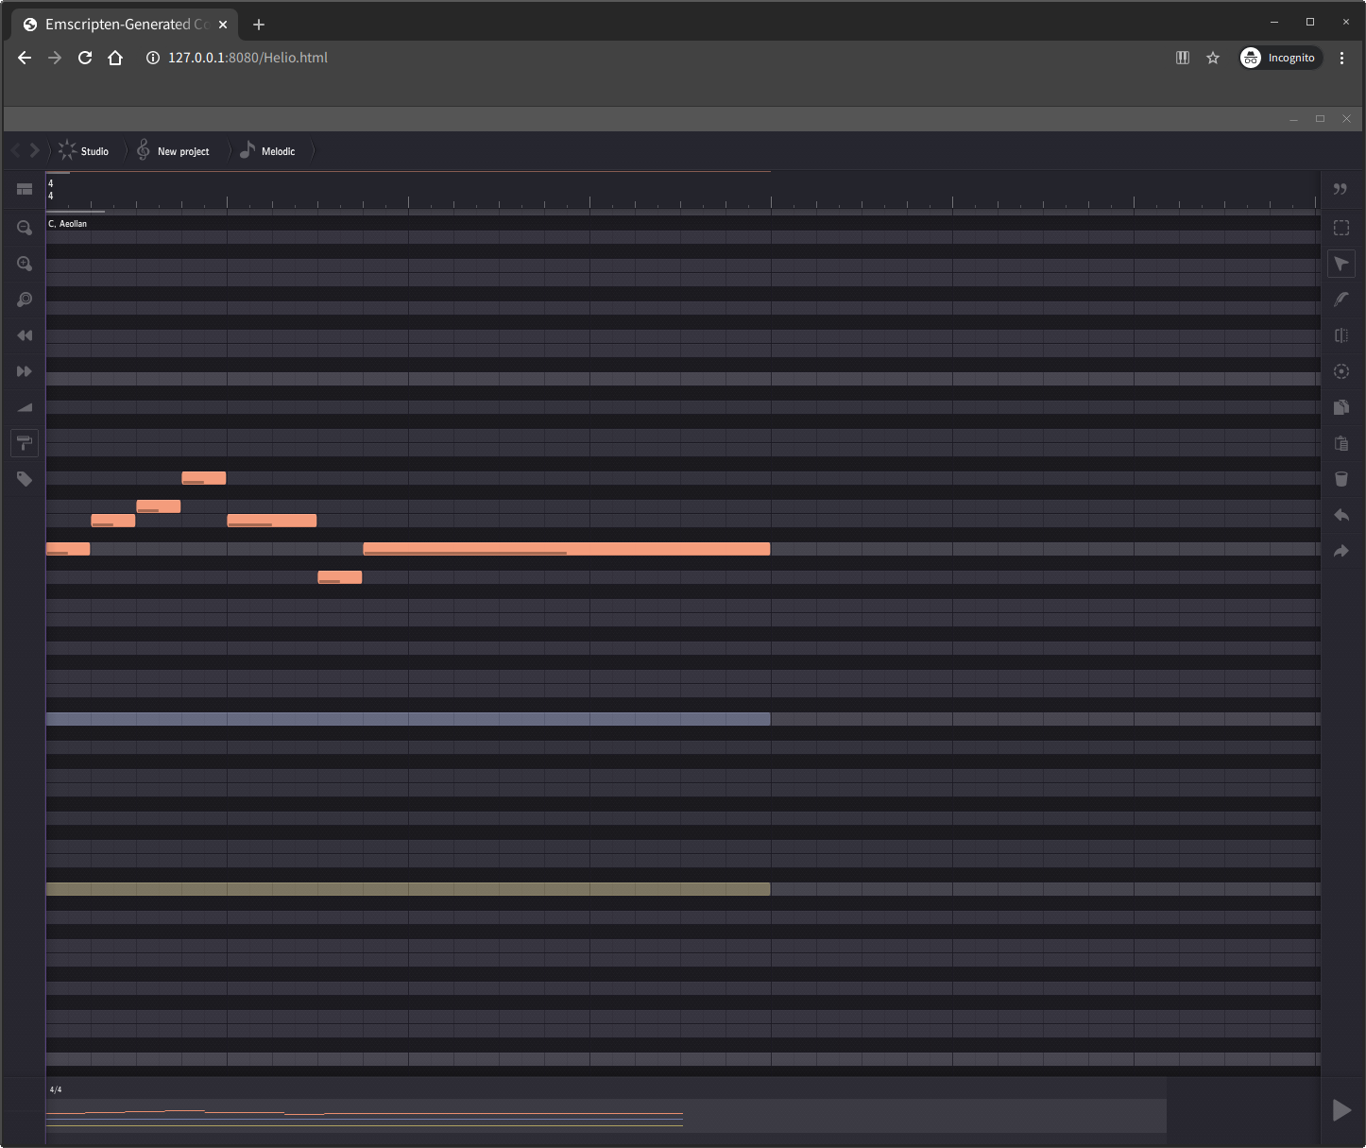
Task: Go back with the breadcrumb left chevron
Action: point(16,150)
